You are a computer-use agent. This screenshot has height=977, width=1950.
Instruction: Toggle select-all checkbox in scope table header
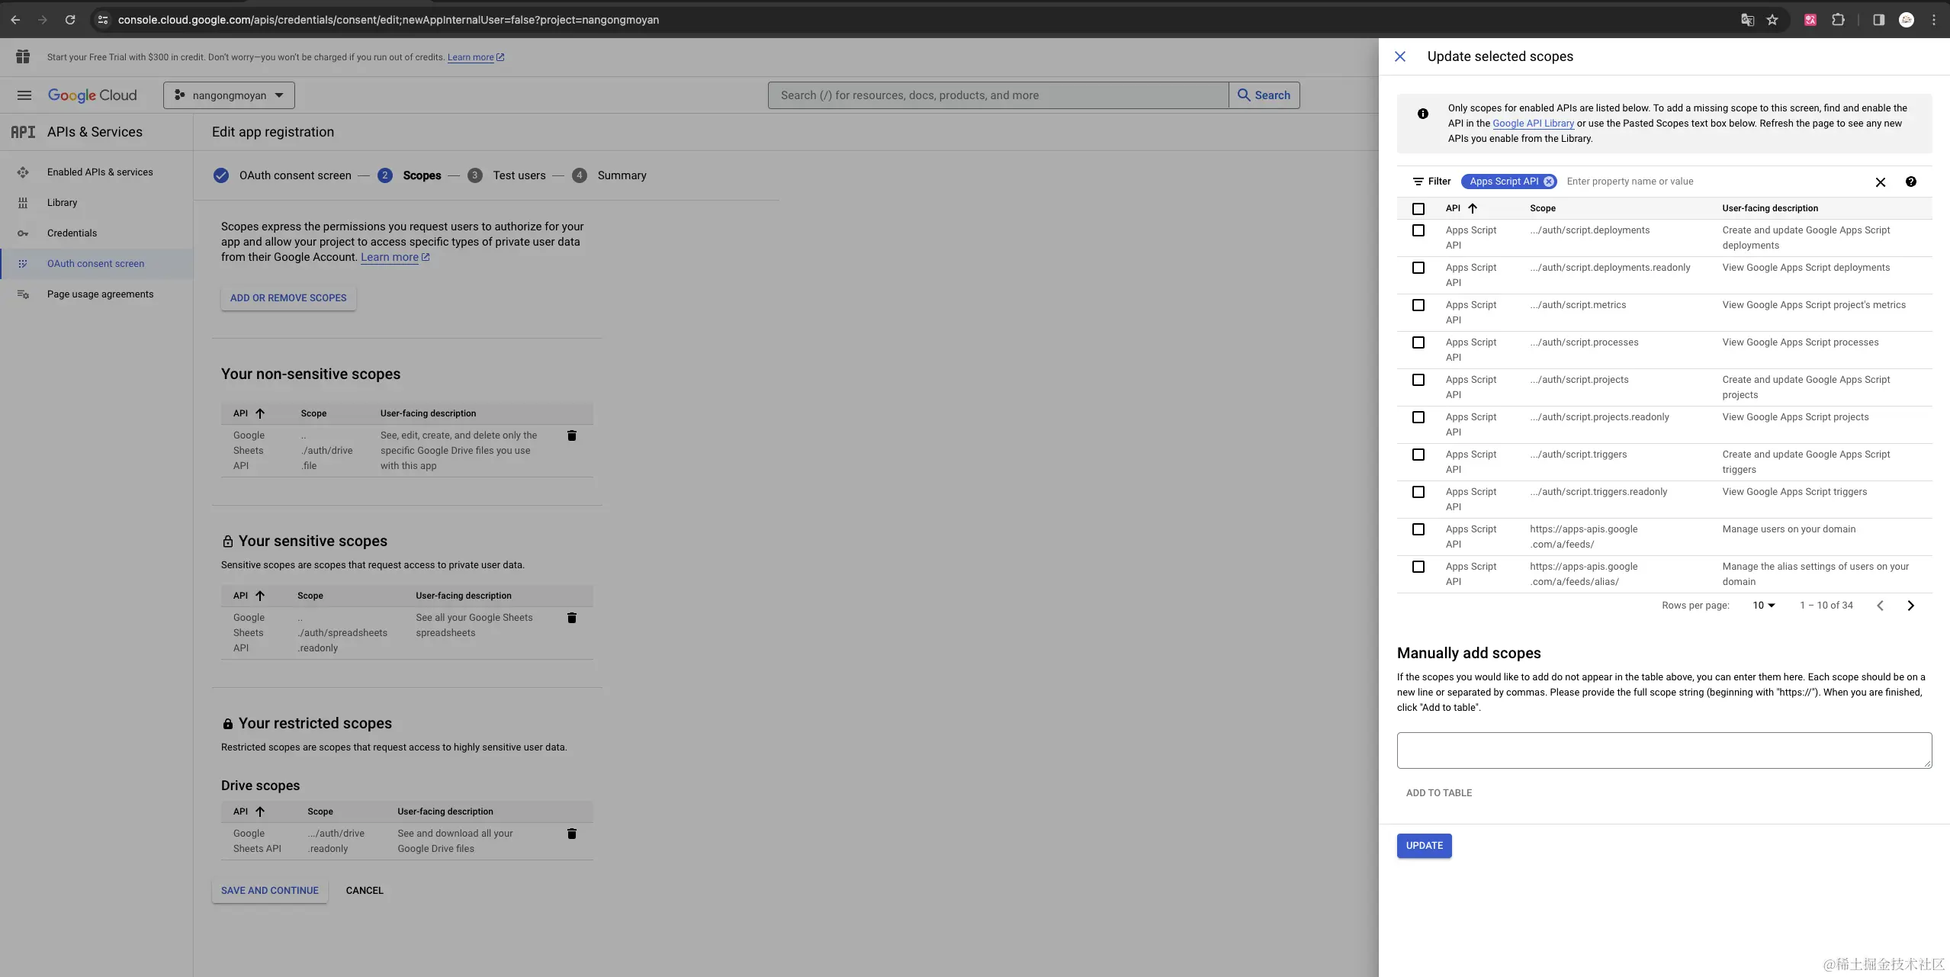click(1418, 209)
